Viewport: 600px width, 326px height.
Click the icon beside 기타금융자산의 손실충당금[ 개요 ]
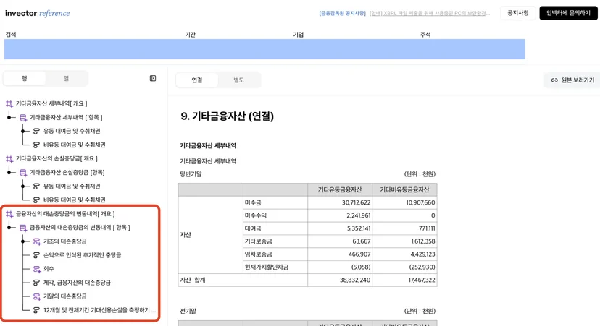coord(9,159)
